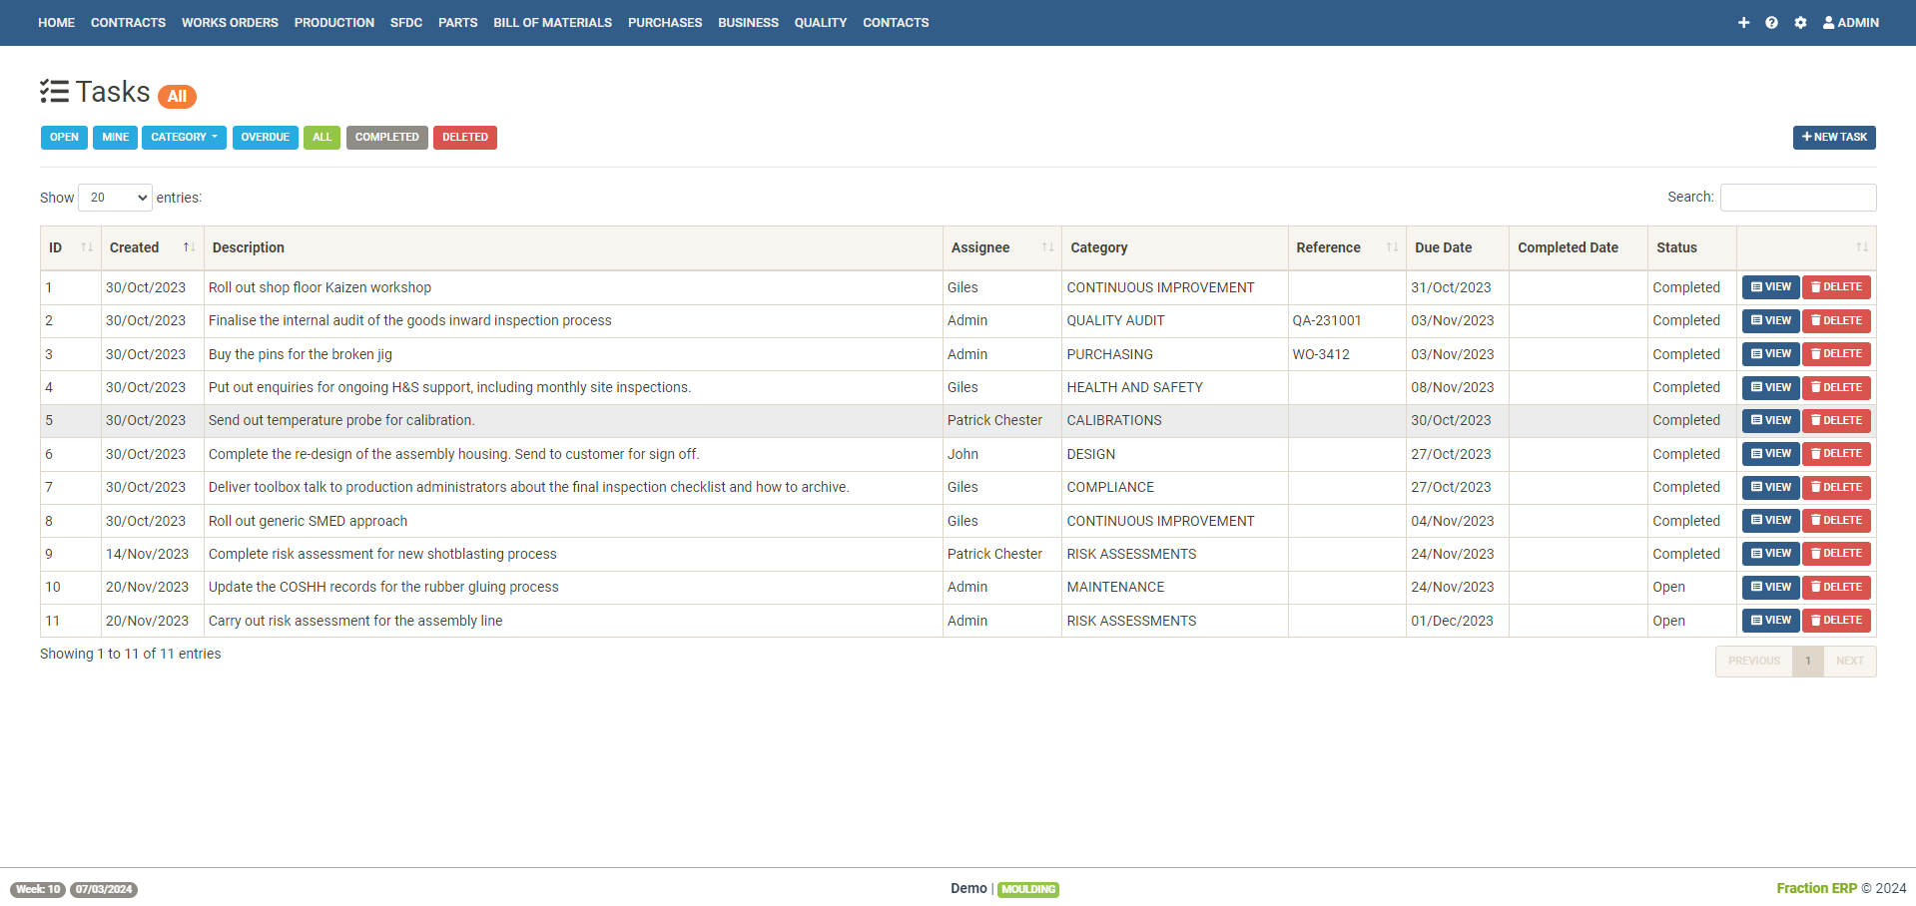Click the sort arrows on the Reference column
Image resolution: width=1916 pixels, height=906 pixels.
(x=1394, y=247)
